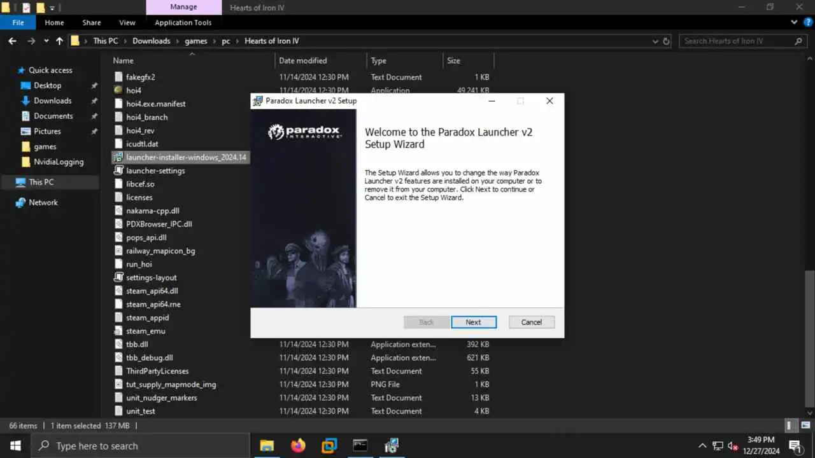Open the File menu in Explorer
The width and height of the screenshot is (815, 458).
pos(18,22)
